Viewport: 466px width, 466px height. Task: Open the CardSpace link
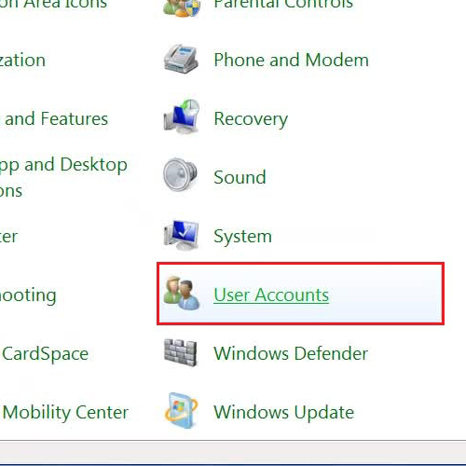point(46,354)
